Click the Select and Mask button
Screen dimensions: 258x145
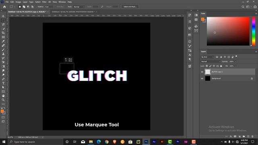pyautogui.click(x=130, y=7)
